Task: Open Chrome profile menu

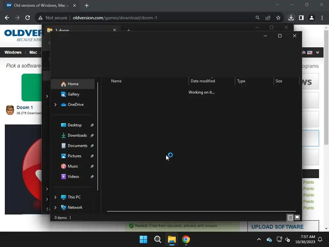Action: [x=312, y=18]
